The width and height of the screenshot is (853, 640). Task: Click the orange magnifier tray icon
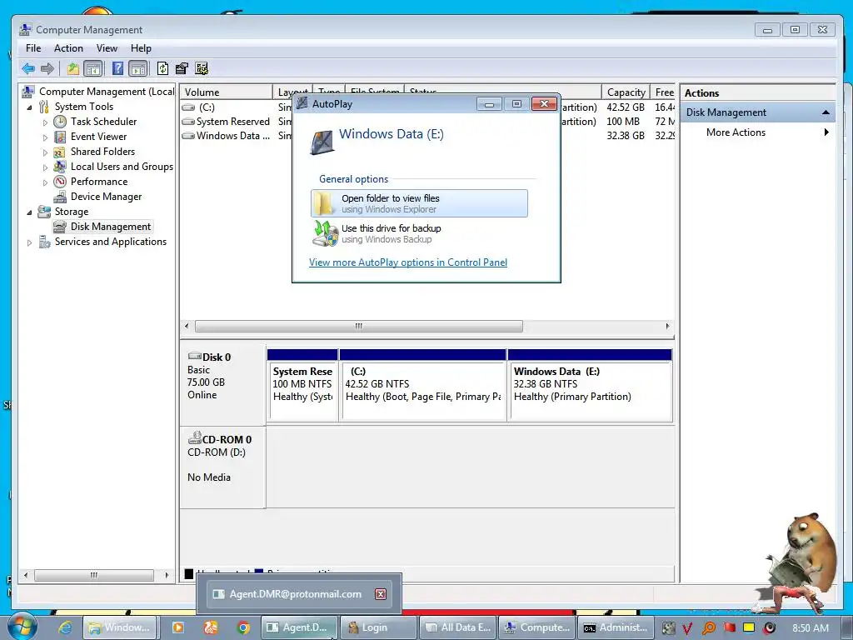click(x=708, y=628)
